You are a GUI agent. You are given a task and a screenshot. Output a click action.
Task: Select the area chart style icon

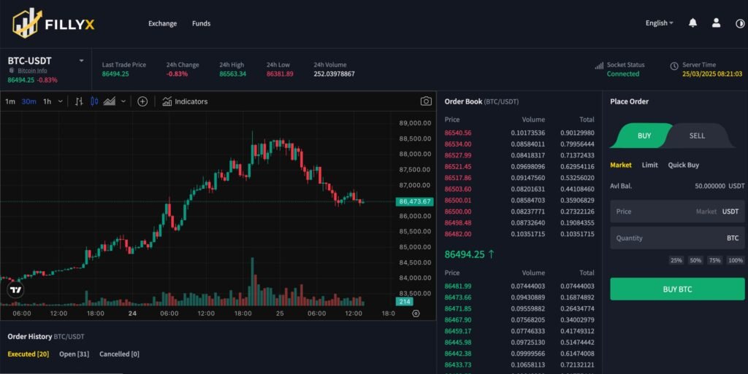point(110,101)
